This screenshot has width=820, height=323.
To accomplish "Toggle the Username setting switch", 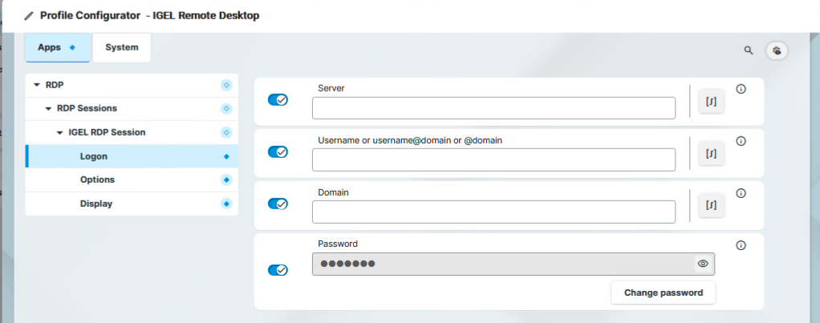I will 278,152.
